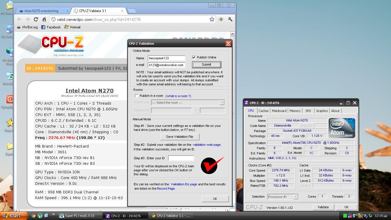Image resolution: width=391 pixels, height=220 pixels.
Task: Switch to the Caches tab in CPU-Z
Action: 264,111
